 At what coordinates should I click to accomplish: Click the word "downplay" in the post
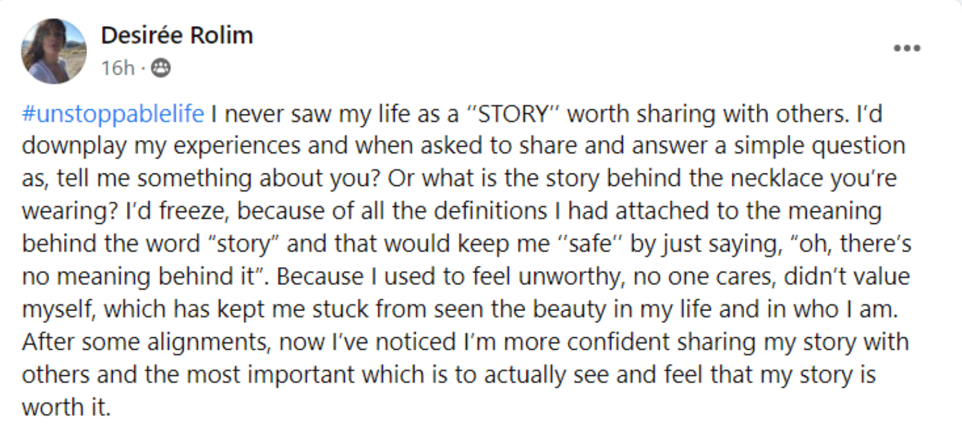(76, 147)
